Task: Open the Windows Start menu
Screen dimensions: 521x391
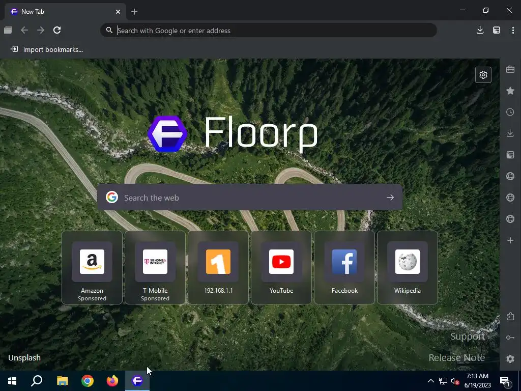Action: click(x=12, y=381)
